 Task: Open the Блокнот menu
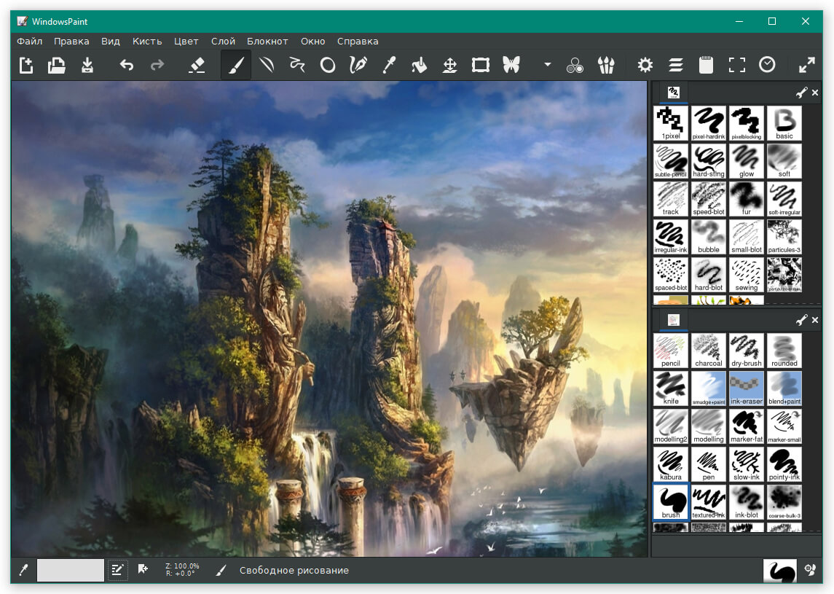click(267, 41)
